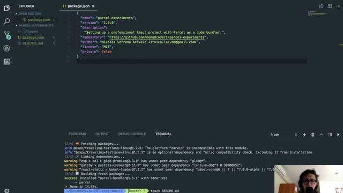Click the false value of private

point(107,51)
